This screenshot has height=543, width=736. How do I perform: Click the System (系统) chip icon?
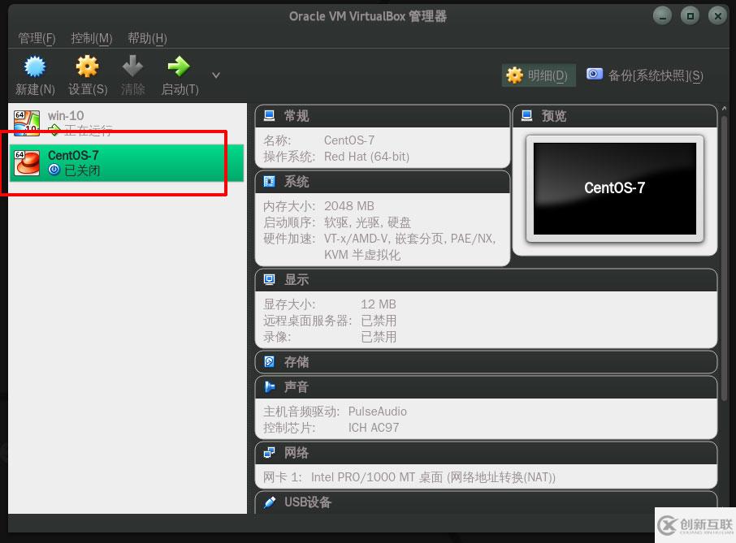(x=270, y=182)
